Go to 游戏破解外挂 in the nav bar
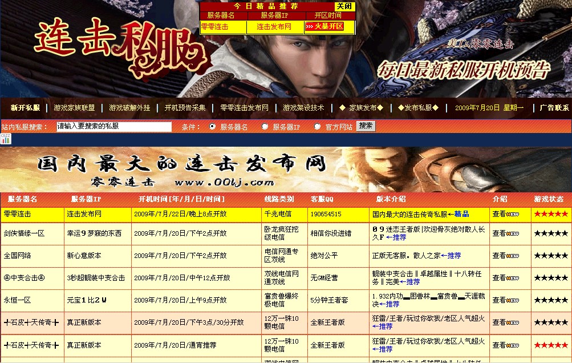 [129, 108]
